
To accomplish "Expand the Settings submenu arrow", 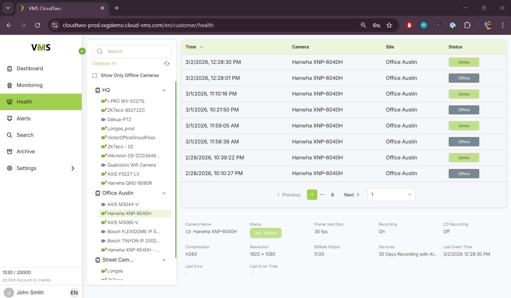I will pos(73,168).
